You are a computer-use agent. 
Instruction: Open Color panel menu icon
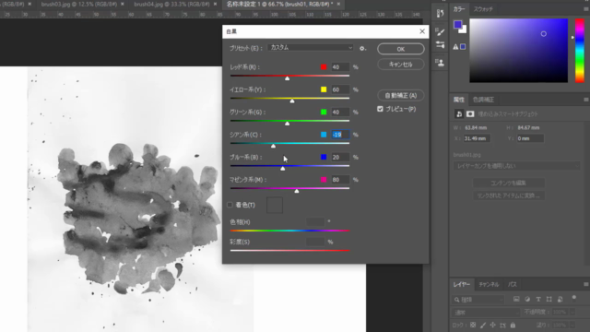[x=586, y=8]
